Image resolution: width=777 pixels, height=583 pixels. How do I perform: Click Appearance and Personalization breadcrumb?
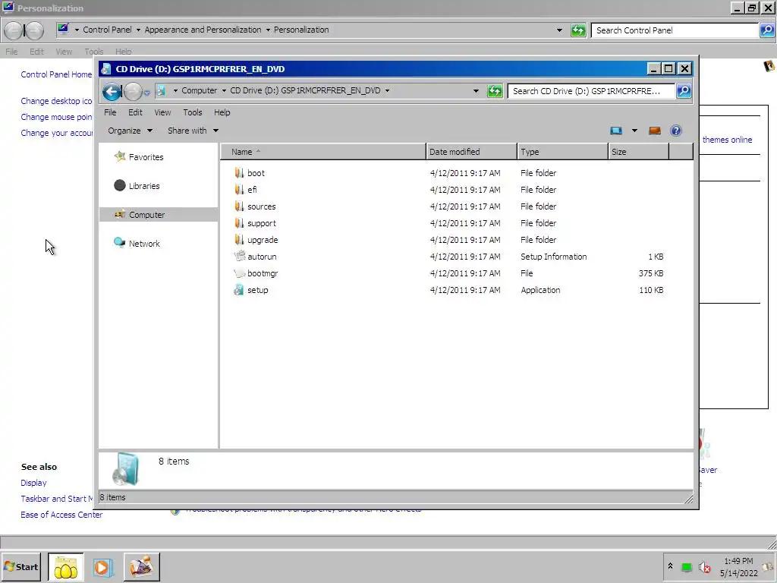point(203,30)
